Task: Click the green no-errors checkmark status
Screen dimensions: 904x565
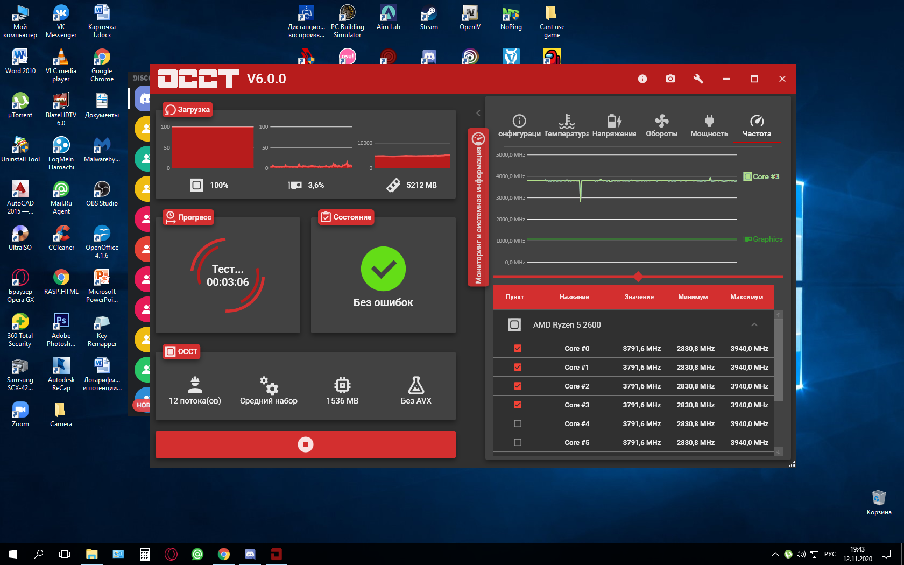Action: click(383, 269)
